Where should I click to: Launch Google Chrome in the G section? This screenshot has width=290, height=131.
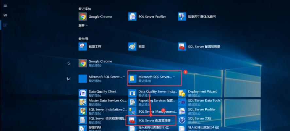coord(95,63)
